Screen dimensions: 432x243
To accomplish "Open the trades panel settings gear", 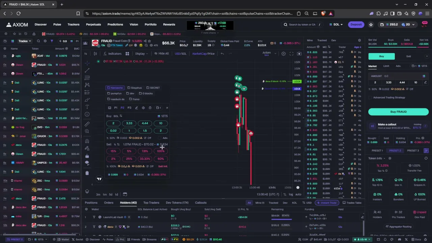I will (x=359, y=40).
